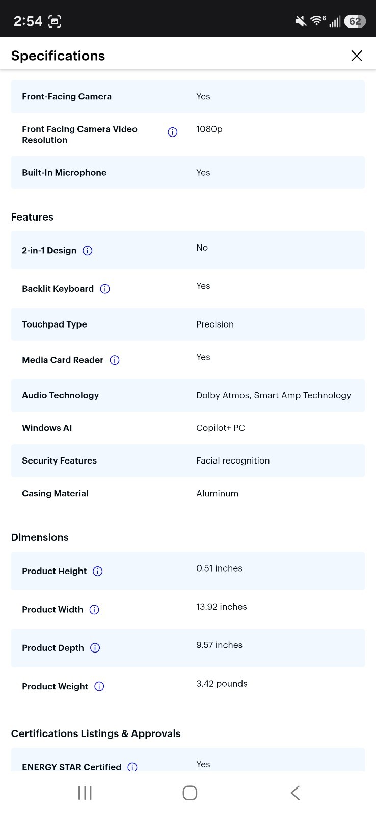
Task: Select the Security Features row
Action: coord(188,460)
